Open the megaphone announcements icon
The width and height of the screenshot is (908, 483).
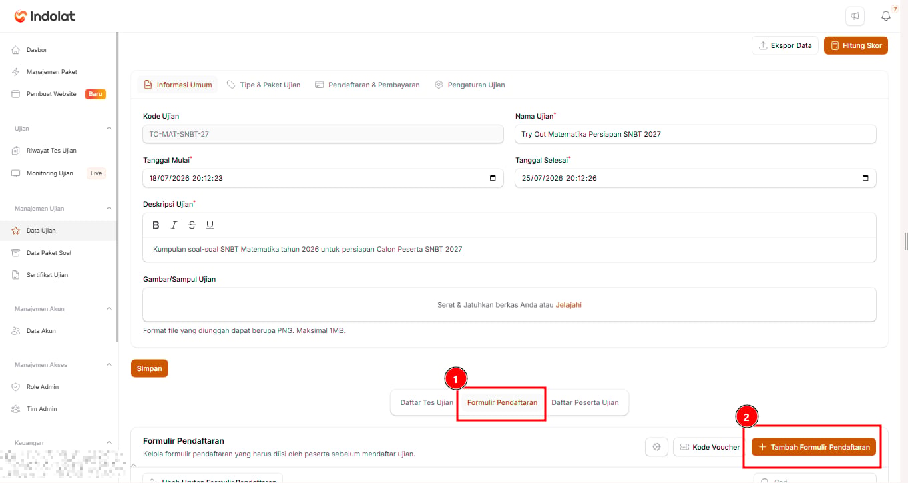pyautogui.click(x=855, y=16)
